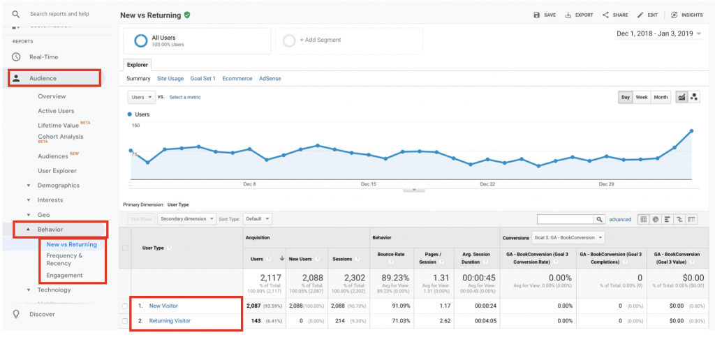Select the pie chart table view icon
The height and width of the screenshot is (337, 715).
click(x=656, y=219)
